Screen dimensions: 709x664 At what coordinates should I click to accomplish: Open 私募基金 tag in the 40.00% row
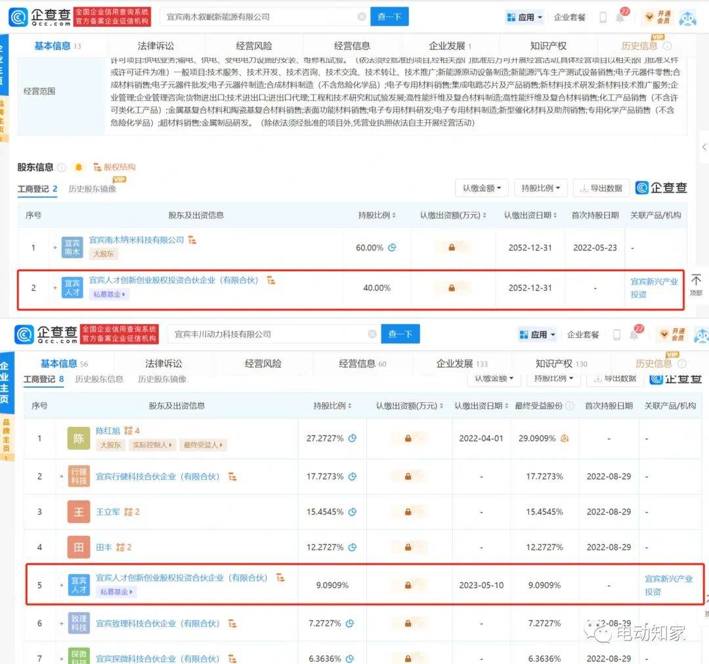[110, 294]
